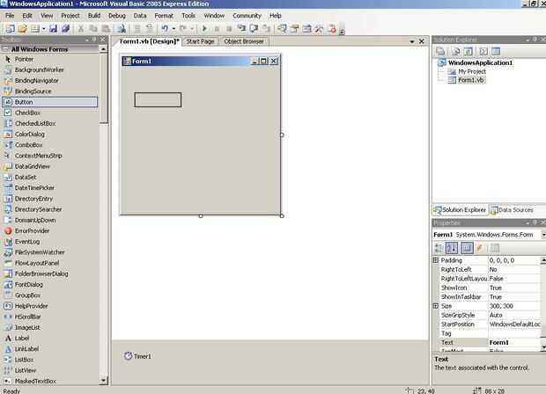Switch to the Start Page tab
This screenshot has height=394, width=546.
click(x=200, y=41)
